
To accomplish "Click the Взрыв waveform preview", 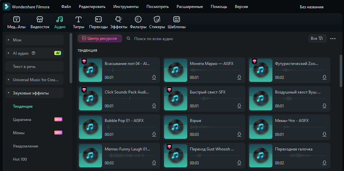I will [x=215, y=127].
